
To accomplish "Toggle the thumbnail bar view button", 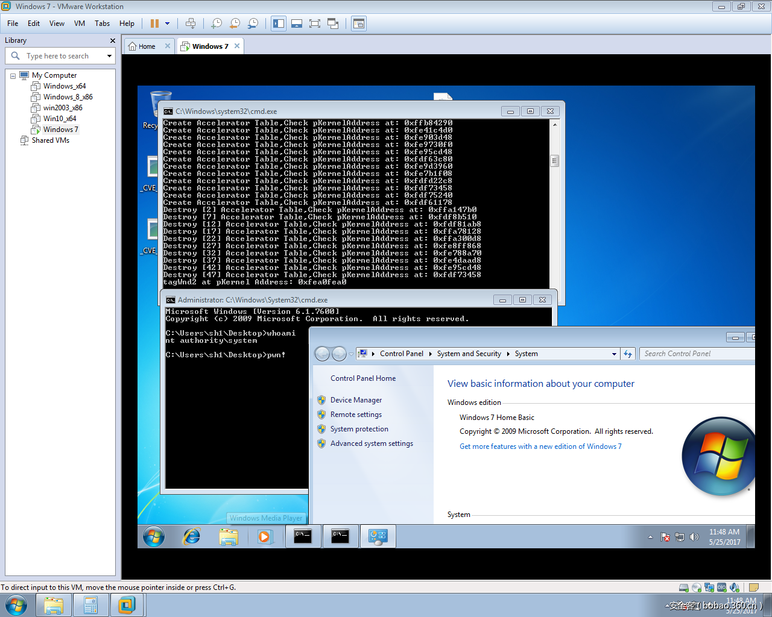I will [297, 23].
